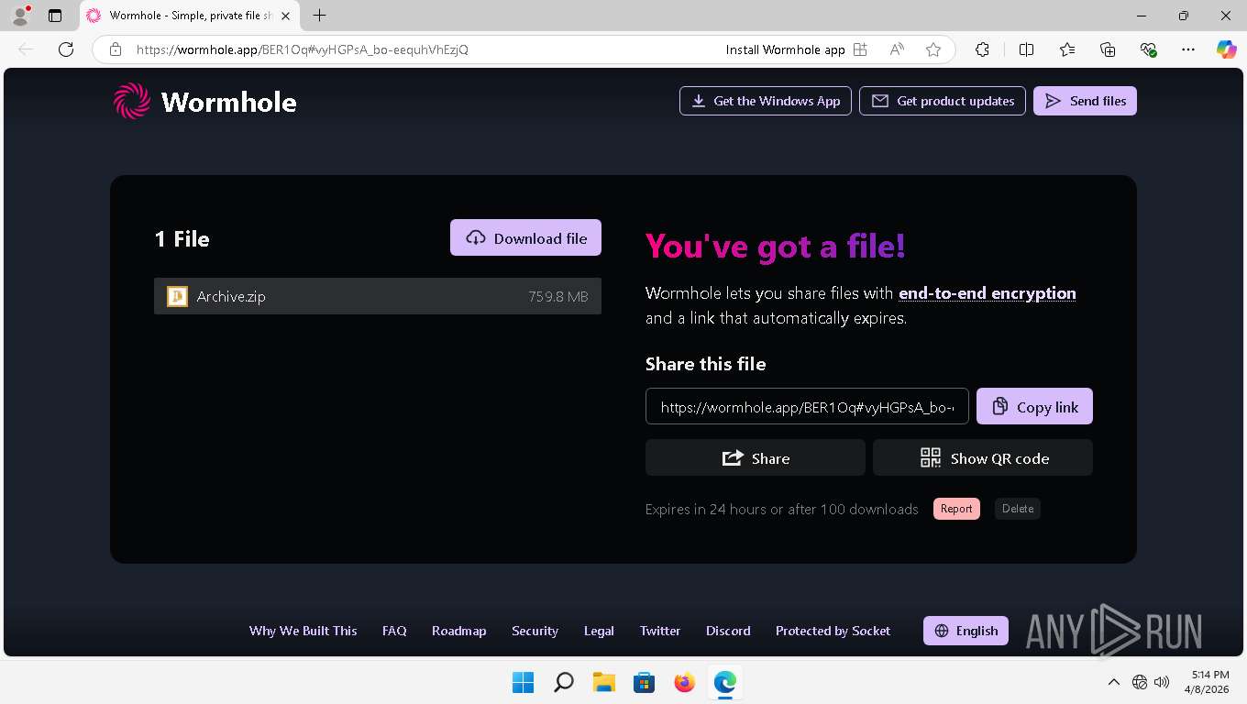The image size is (1247, 704).
Task: Click the Install Wormhole app icon
Action: pyautogui.click(x=860, y=49)
